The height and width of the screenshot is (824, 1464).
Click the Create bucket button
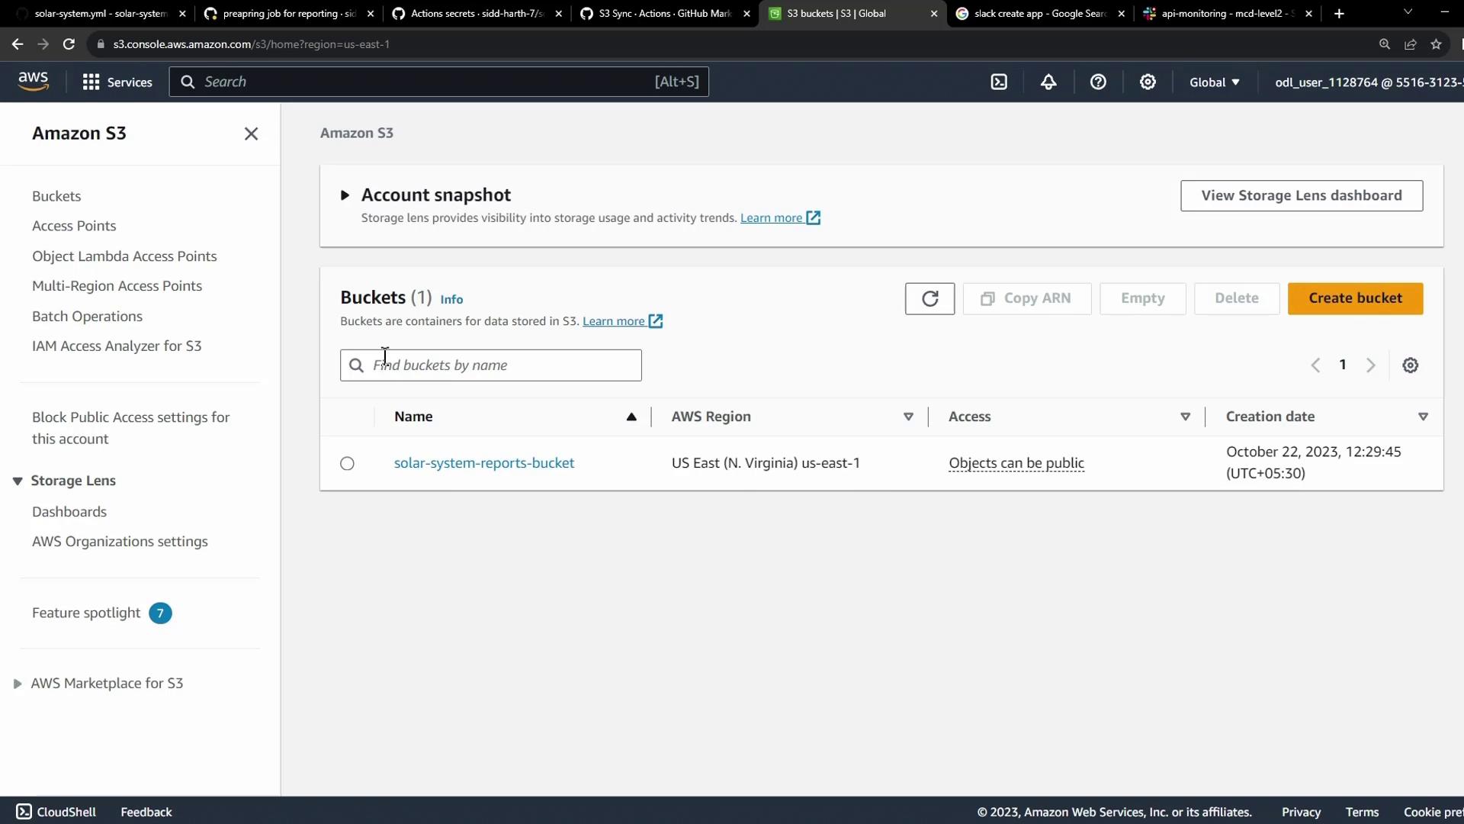pyautogui.click(x=1354, y=298)
